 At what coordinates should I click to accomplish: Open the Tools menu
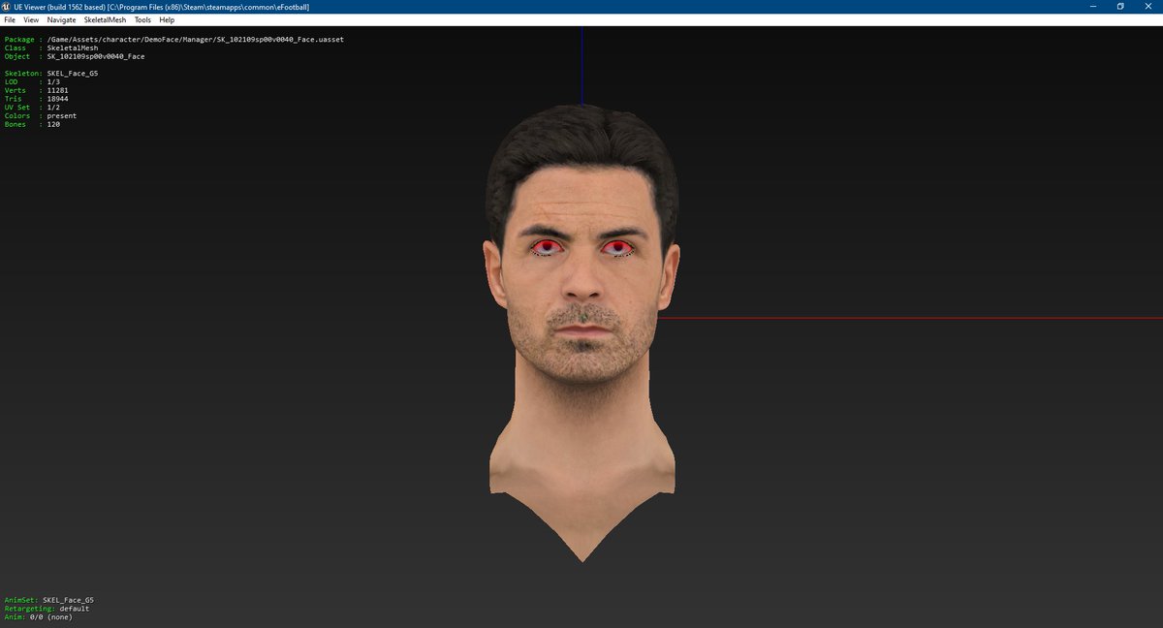coord(142,19)
